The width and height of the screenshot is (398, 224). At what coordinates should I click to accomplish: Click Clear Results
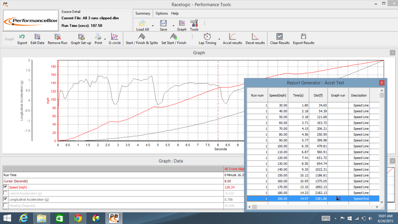[279, 37]
